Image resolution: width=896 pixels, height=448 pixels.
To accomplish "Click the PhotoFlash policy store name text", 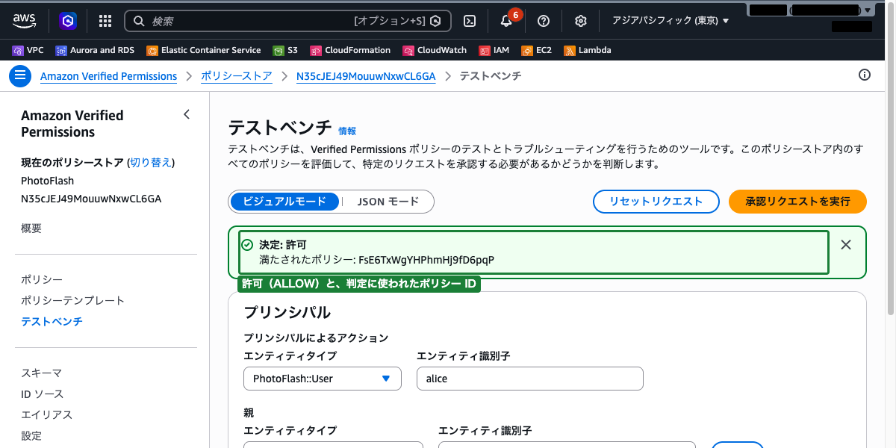I will click(47, 181).
